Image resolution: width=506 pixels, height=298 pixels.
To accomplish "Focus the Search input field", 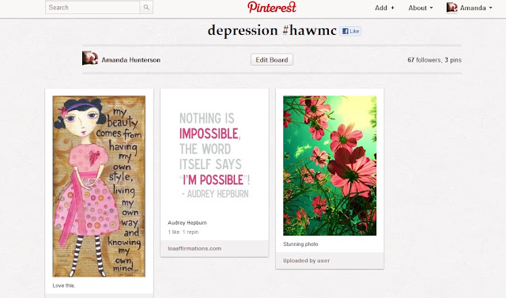I will (x=93, y=7).
